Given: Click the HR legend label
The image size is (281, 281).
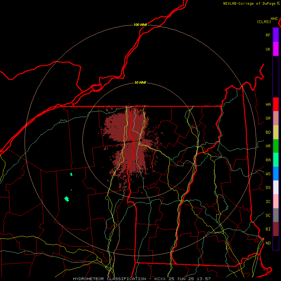Looking at the screenshot, I should point(268,146).
